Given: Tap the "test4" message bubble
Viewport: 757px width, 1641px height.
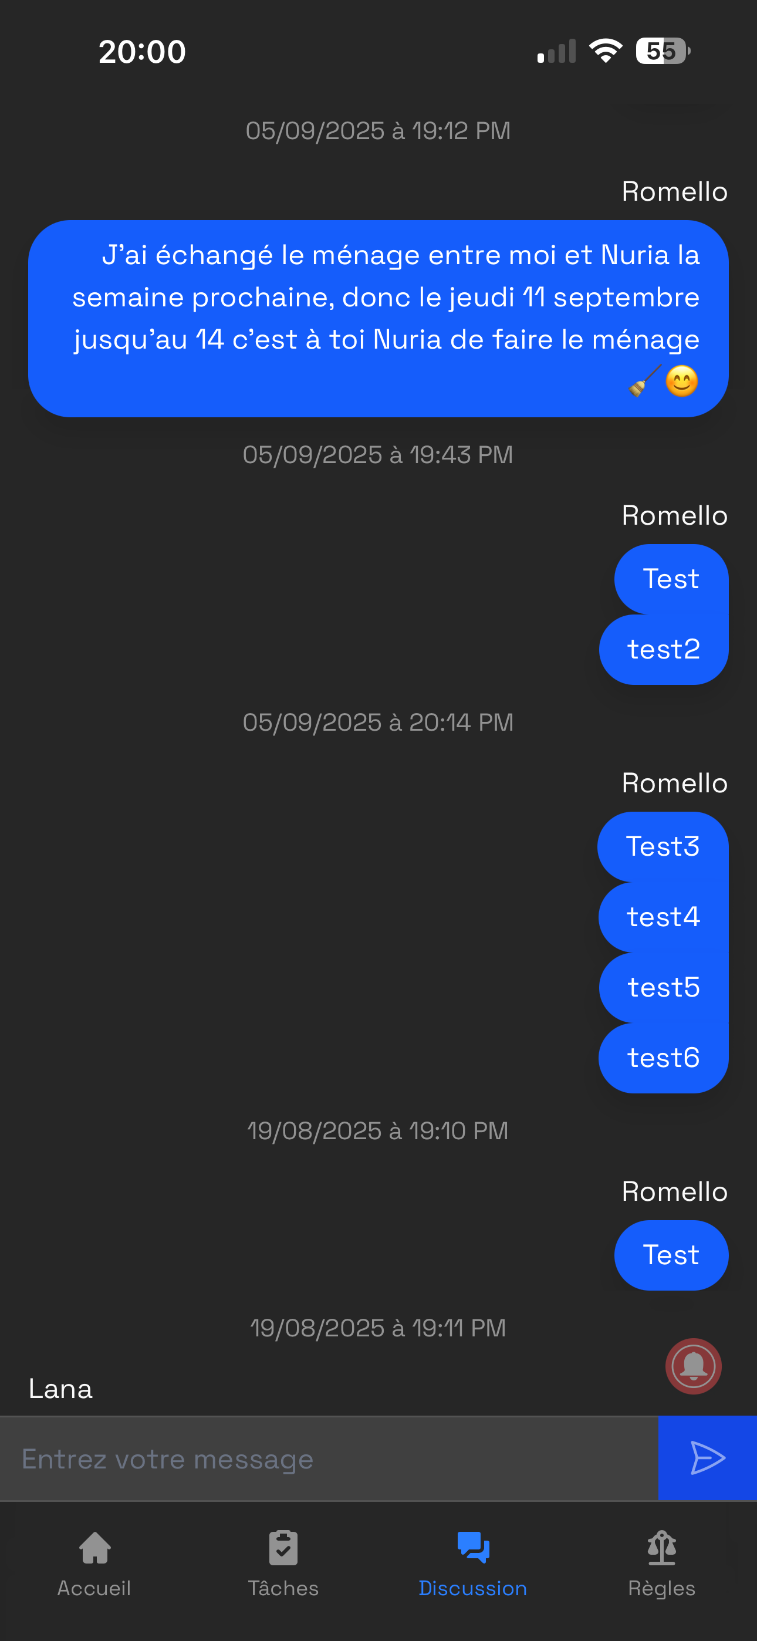Looking at the screenshot, I should (663, 917).
